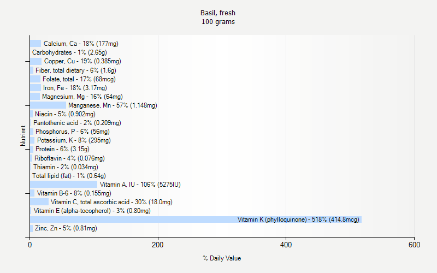Click the 400 x-axis tick label
Viewport: 437px width, 273px height.
(x=286, y=245)
